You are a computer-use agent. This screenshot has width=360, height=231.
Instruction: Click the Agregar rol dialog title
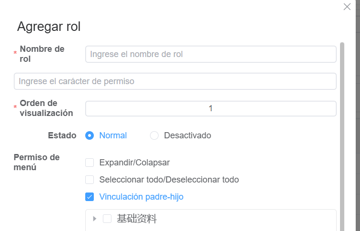(x=49, y=27)
